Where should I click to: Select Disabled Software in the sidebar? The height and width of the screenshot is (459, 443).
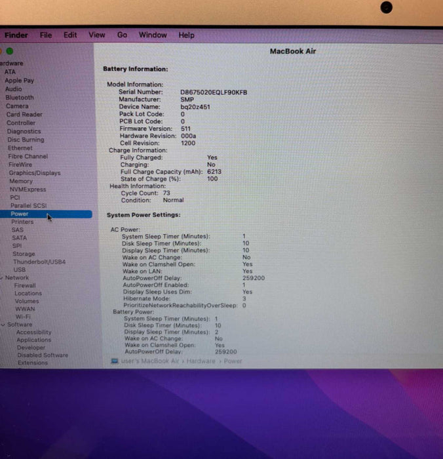[43, 355]
